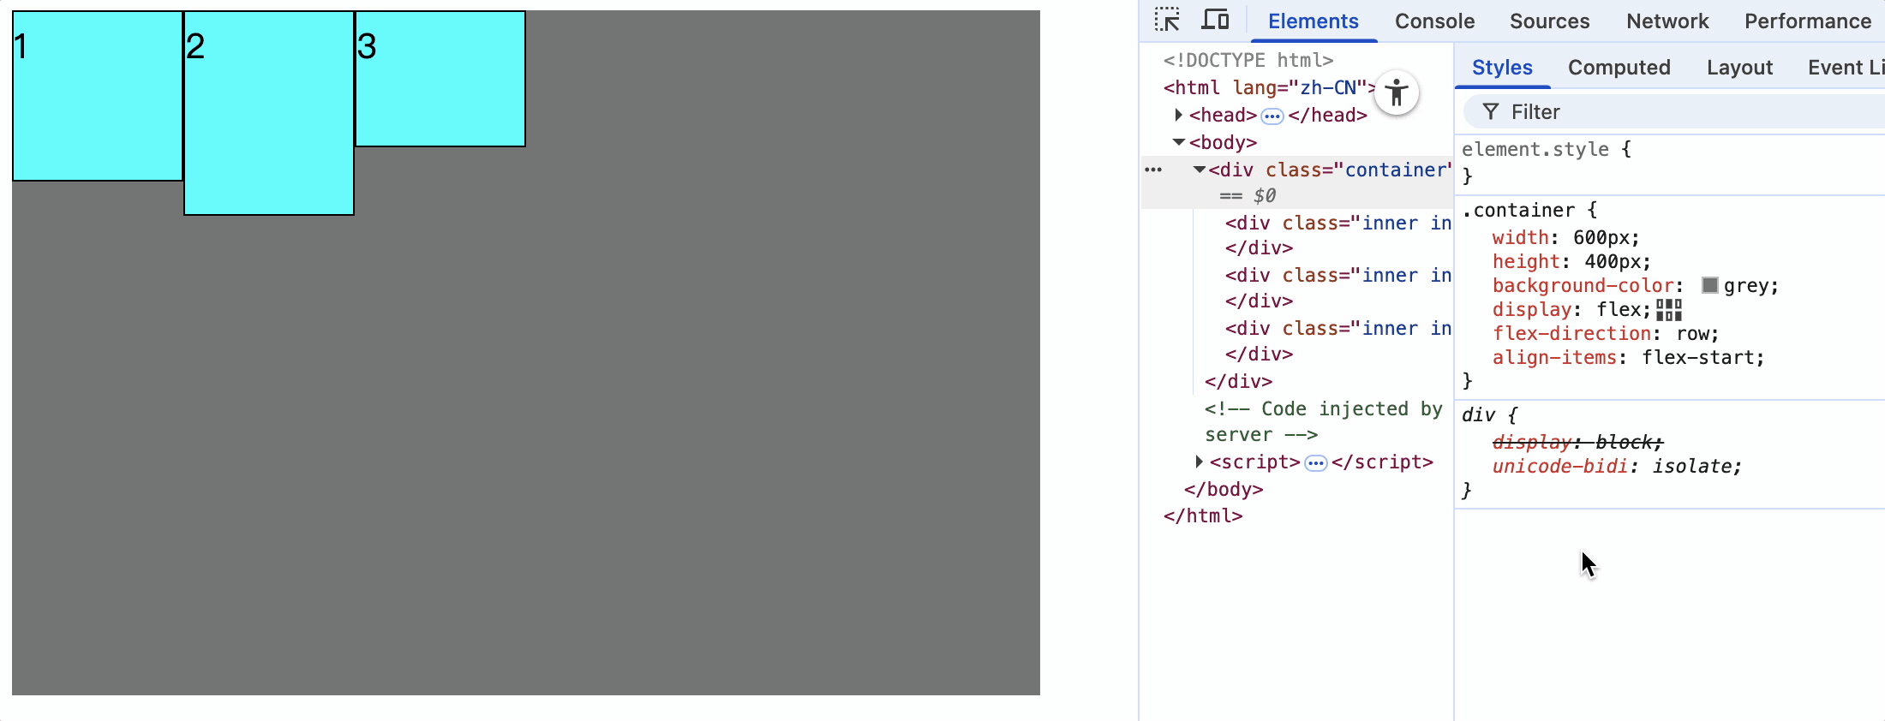Click the filter funnel icon
The width and height of the screenshot is (1885, 721).
[x=1491, y=112]
